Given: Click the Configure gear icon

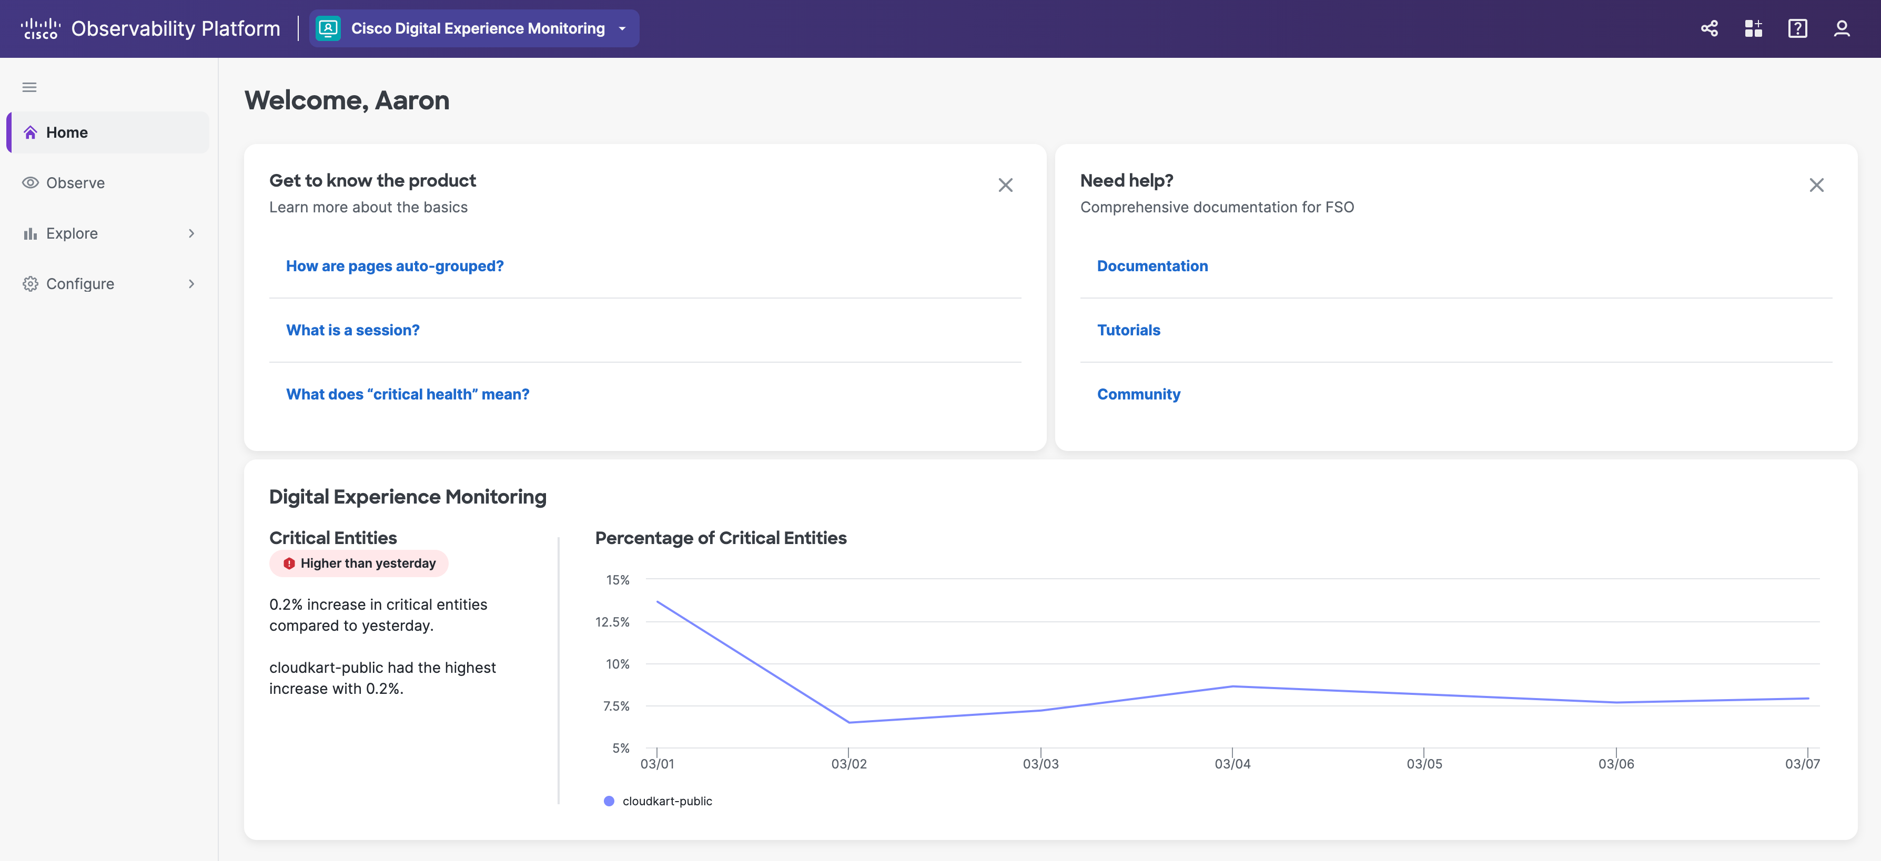Looking at the screenshot, I should (30, 284).
